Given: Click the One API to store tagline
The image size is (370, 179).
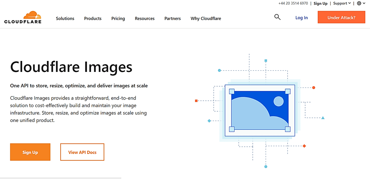Looking at the screenshot, I should coord(79,86).
